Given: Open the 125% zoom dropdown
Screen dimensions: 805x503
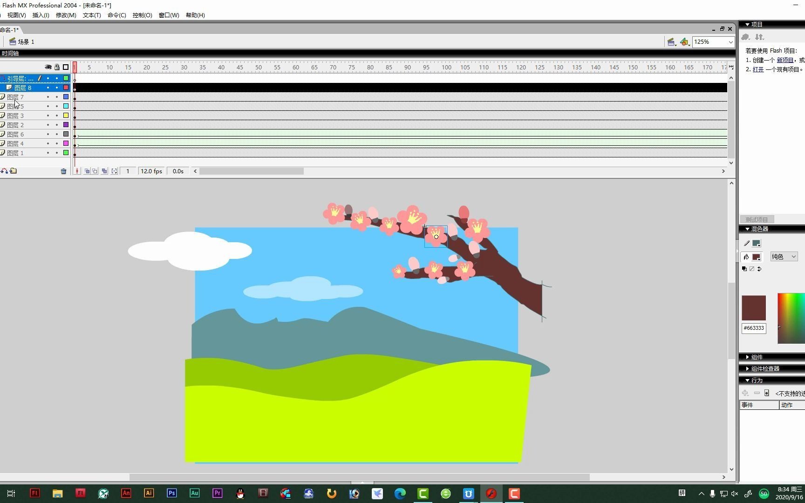Looking at the screenshot, I should coord(730,42).
